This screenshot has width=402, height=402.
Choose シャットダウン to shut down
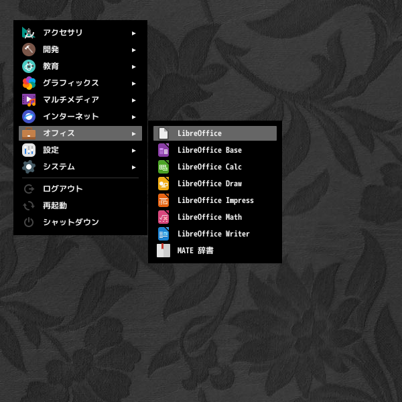80,222
